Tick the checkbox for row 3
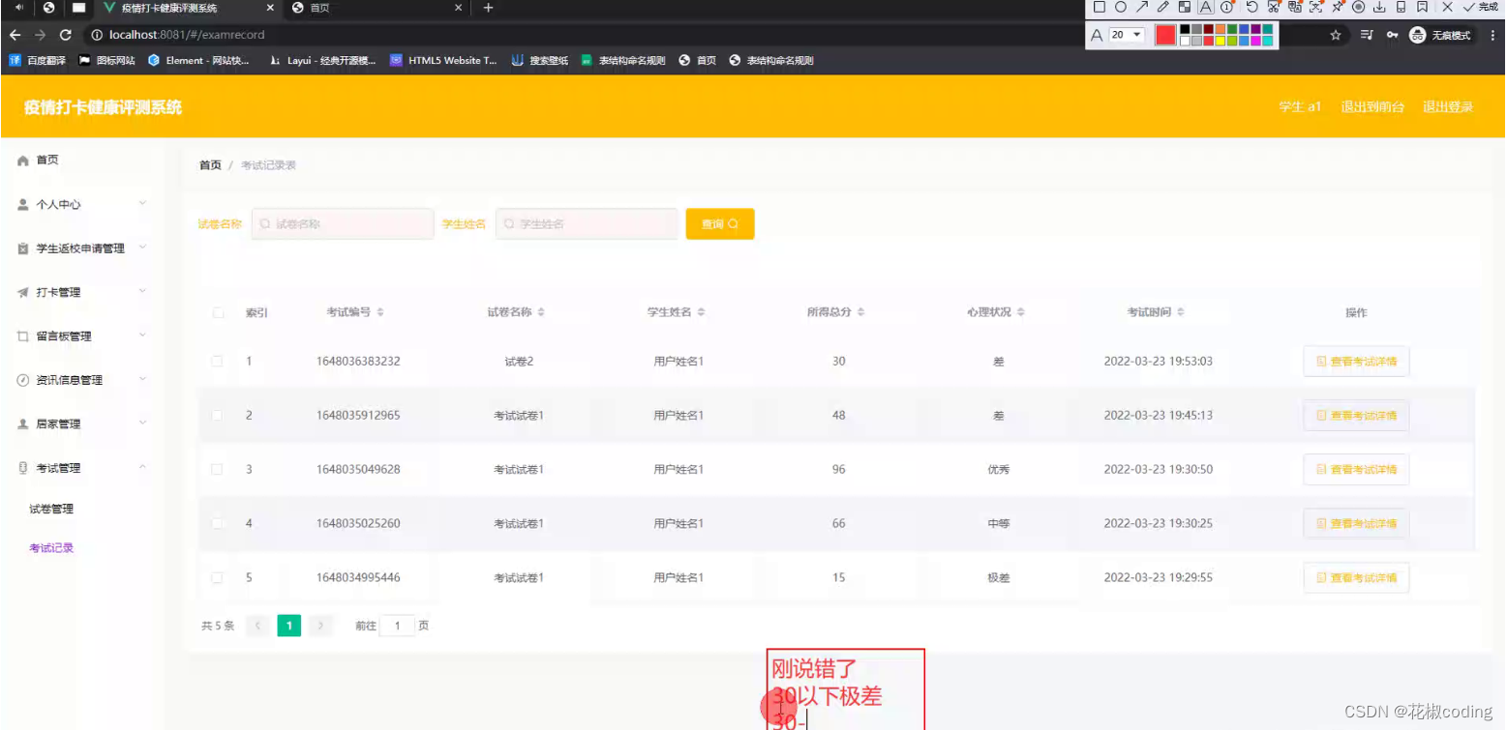 (x=218, y=469)
